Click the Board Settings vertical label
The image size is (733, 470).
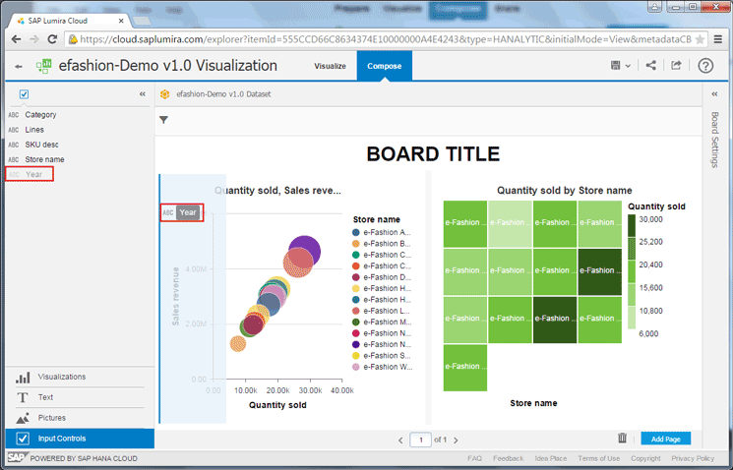pos(714,140)
